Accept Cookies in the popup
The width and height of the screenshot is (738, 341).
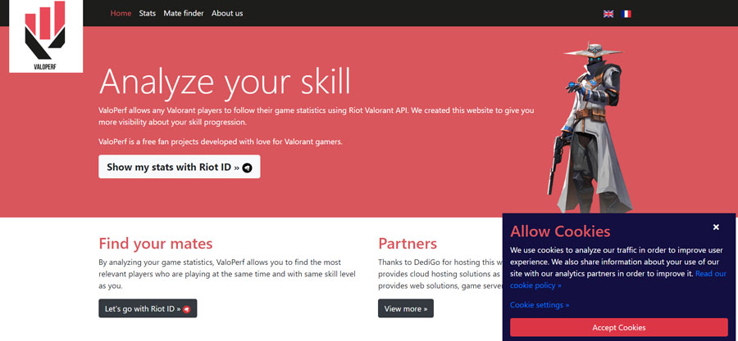pyautogui.click(x=619, y=327)
